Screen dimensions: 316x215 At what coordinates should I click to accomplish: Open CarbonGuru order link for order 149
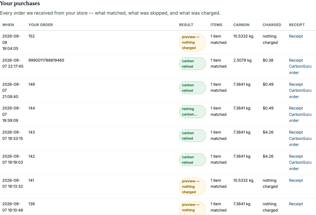pyautogui.click(x=300, y=94)
